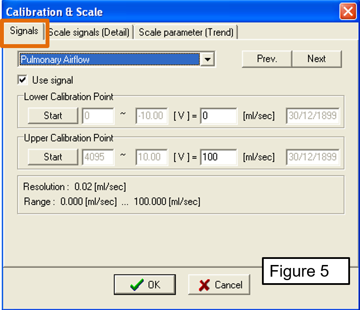Select the Scale parameter (Trend) tab

pyautogui.click(x=186, y=32)
